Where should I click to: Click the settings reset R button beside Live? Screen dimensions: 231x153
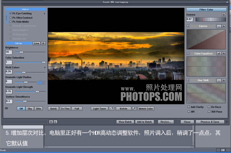click(43, 43)
